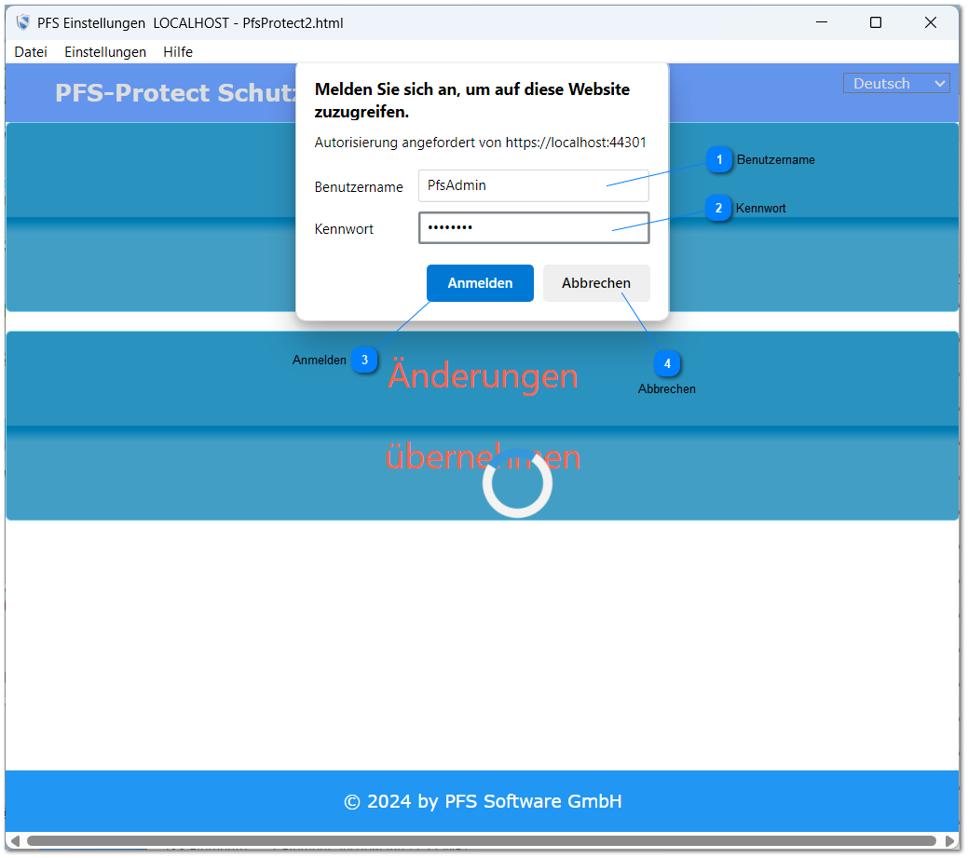Open the Datei menu
Viewport: 968px width, 858px height.
[x=31, y=52]
